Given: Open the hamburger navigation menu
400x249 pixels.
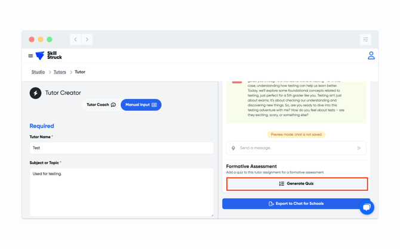Looking at the screenshot, I should click(30, 56).
